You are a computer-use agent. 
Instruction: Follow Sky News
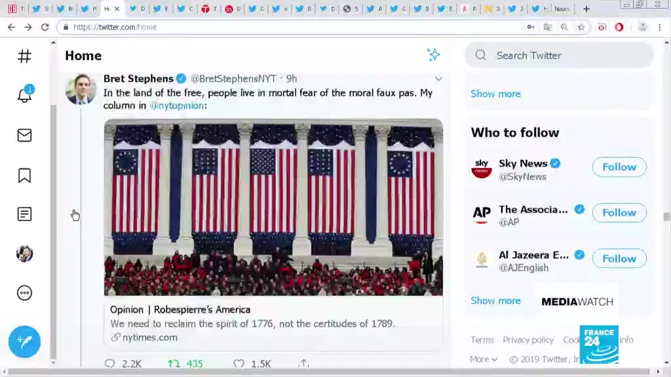click(x=619, y=167)
